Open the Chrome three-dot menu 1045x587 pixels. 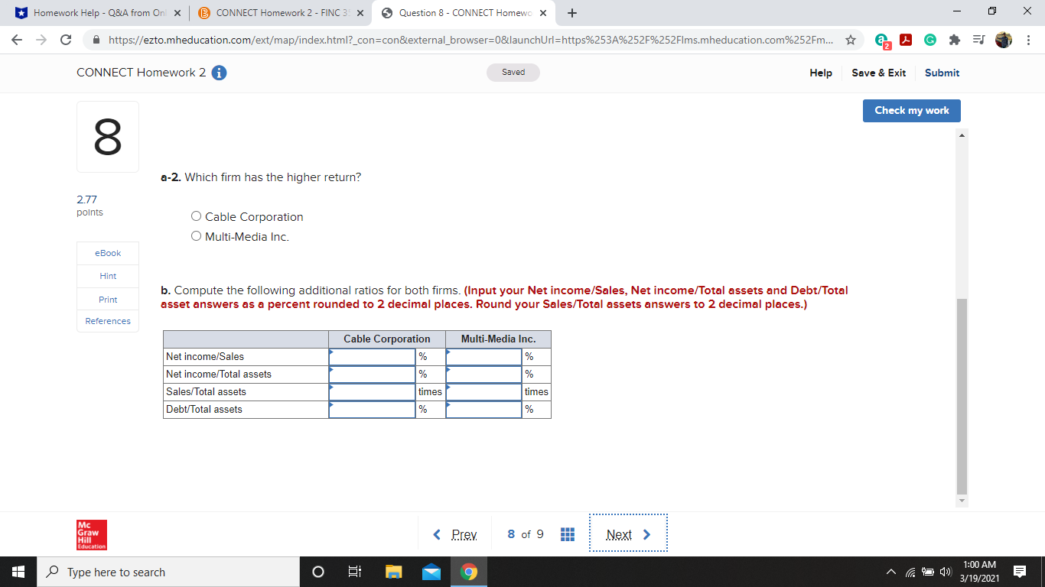click(x=1027, y=40)
